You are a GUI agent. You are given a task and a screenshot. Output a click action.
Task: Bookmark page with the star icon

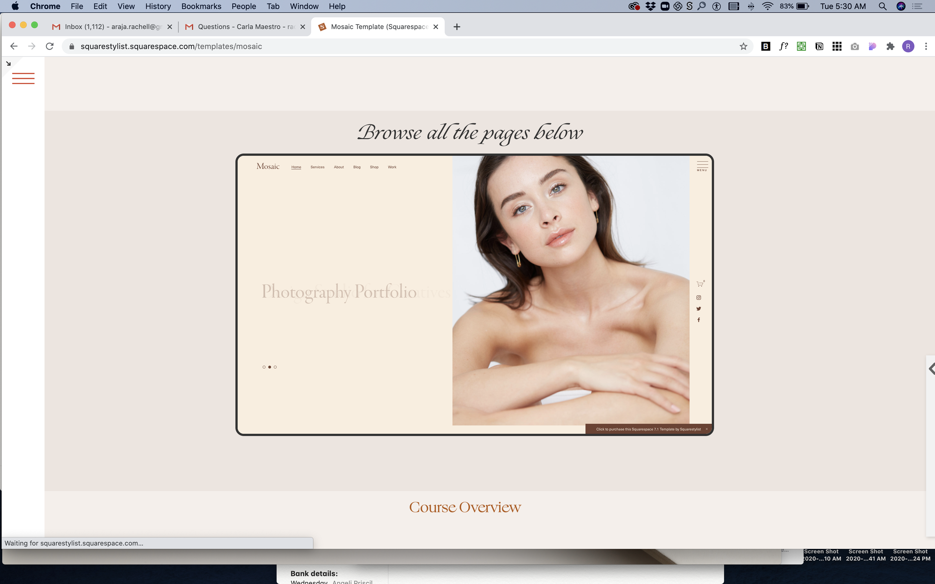(743, 46)
